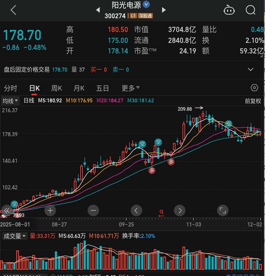Tap the 空 signal marker near 11-03 peak
Image resolution: width=265 pixels, height=276 pixels.
(x=229, y=123)
